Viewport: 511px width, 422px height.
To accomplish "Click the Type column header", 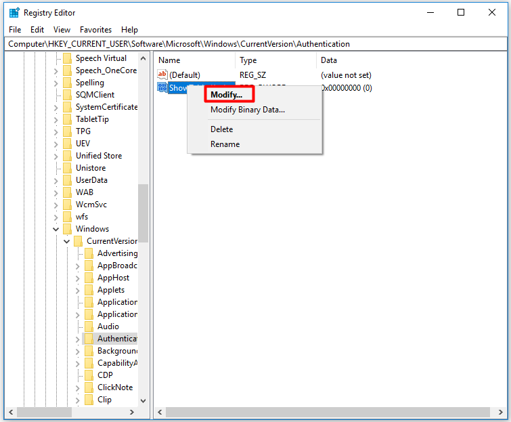I will pyautogui.click(x=275, y=60).
